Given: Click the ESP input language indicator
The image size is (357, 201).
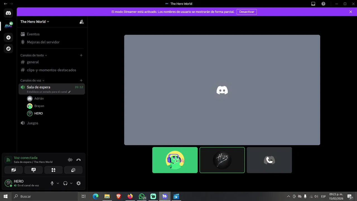Looking at the screenshot, I should coord(323,197).
